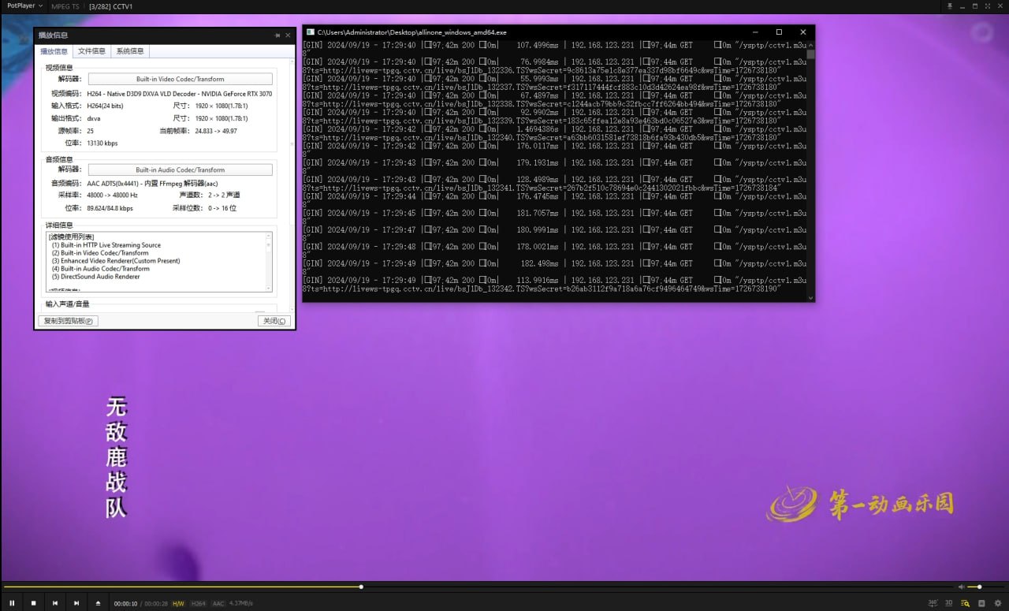Screen dimensions: 1009x611
Task: Mute audio with the speaker icon
Action: 961,587
